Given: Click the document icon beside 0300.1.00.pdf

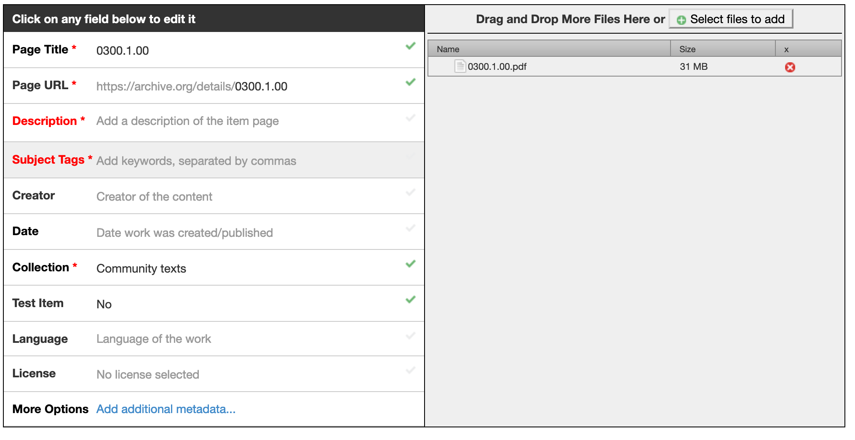Looking at the screenshot, I should [x=460, y=66].
